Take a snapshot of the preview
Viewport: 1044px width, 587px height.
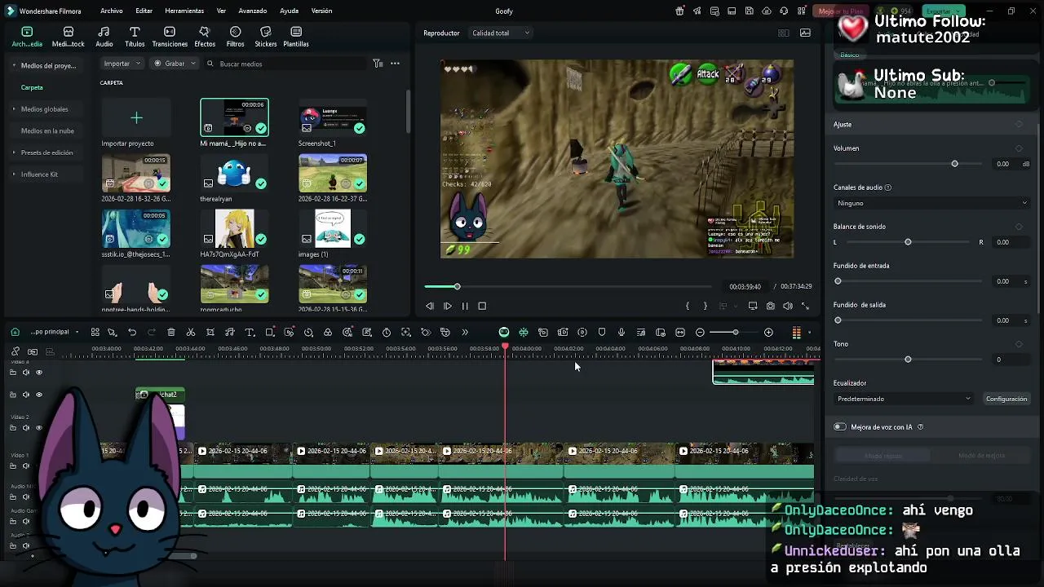pyautogui.click(x=771, y=307)
